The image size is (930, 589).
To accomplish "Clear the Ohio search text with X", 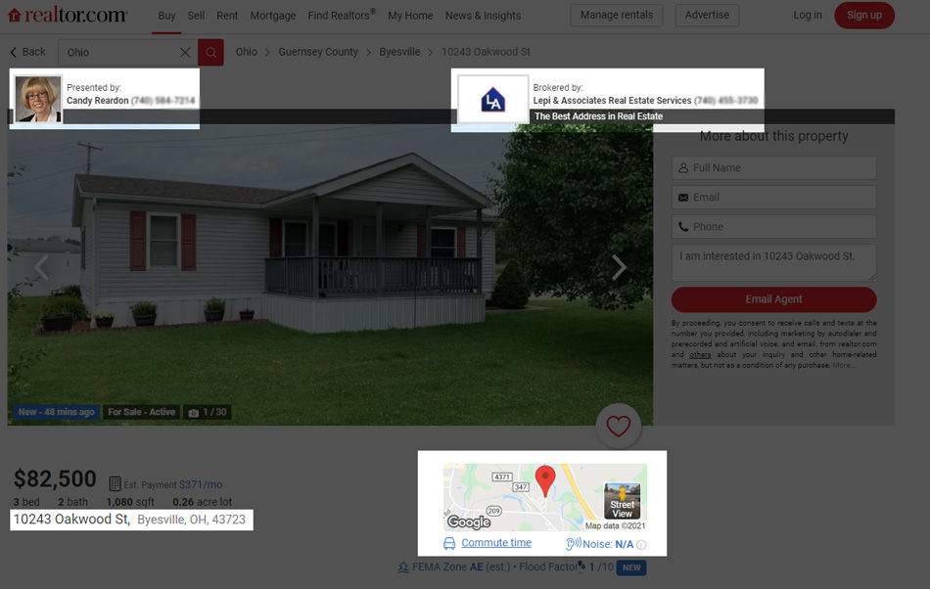I will point(185,52).
